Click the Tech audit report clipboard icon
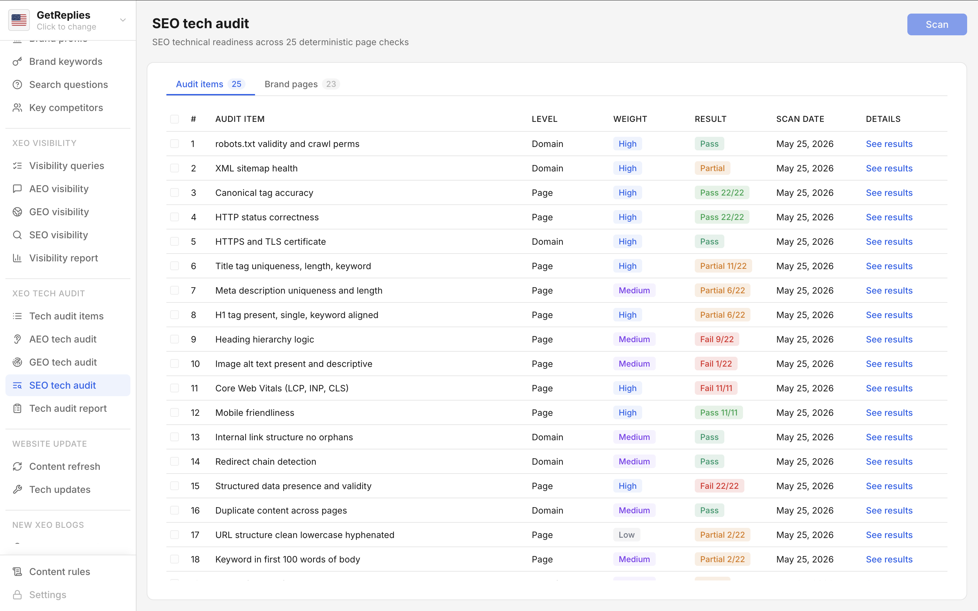The height and width of the screenshot is (611, 978). (x=17, y=409)
